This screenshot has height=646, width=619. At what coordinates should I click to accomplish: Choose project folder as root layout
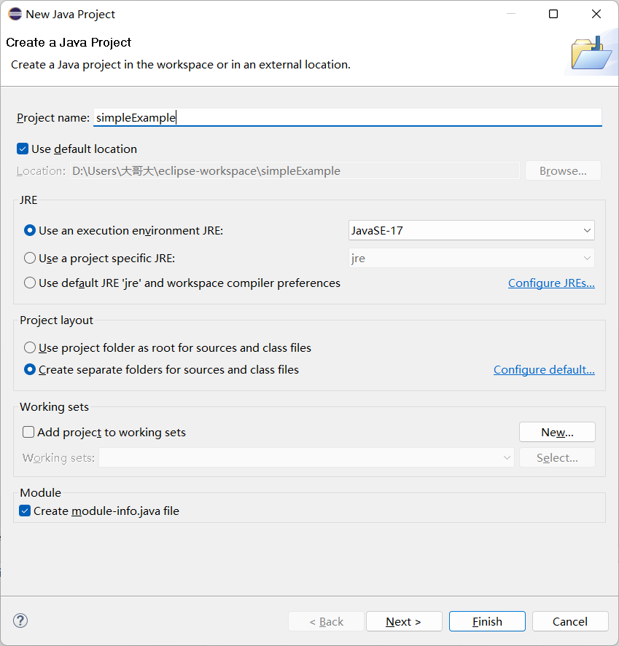point(30,348)
